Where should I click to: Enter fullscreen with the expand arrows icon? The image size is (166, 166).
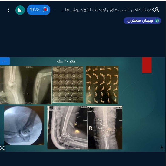[x=2, y=148]
